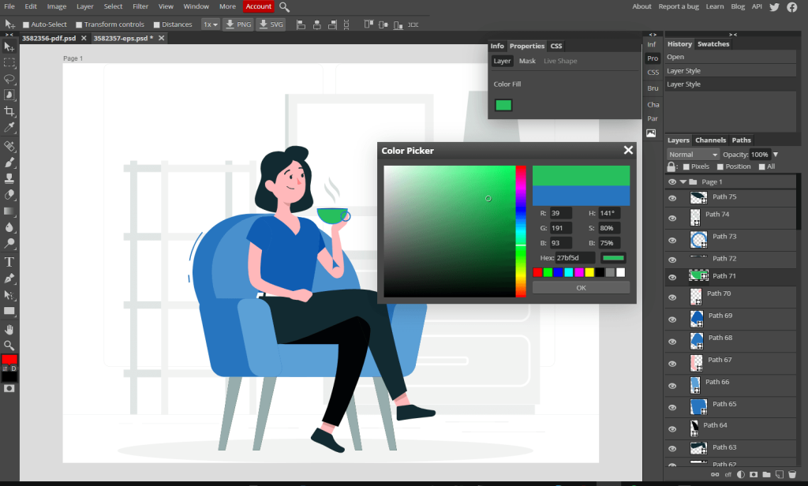This screenshot has height=486, width=808.
Task: Switch to the Channels tab
Action: (x=710, y=140)
